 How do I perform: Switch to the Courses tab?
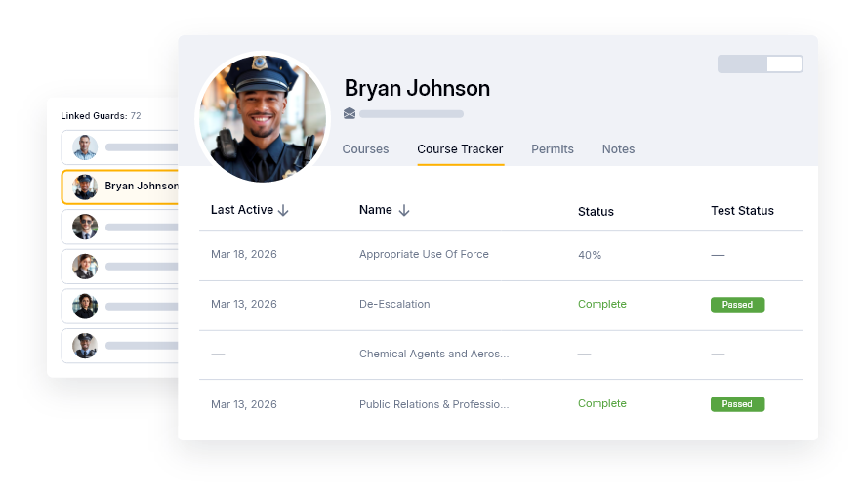click(365, 149)
